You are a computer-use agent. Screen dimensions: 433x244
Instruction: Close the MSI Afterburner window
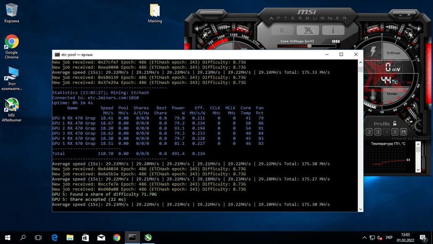click(409, 14)
